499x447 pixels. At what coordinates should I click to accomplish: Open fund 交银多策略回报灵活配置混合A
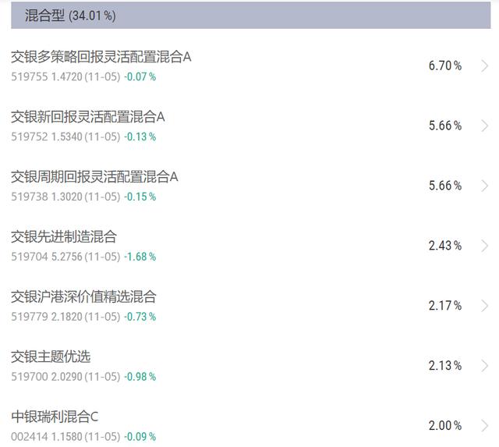pyautogui.click(x=101, y=57)
